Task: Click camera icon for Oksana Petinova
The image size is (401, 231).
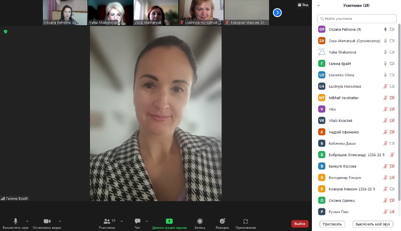Action: [392, 30]
